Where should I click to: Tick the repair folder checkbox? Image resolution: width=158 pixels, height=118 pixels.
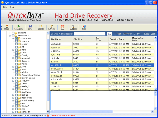coord(17,44)
